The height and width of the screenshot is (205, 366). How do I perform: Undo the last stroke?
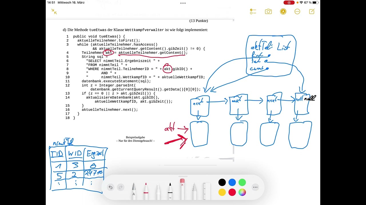[111, 187]
